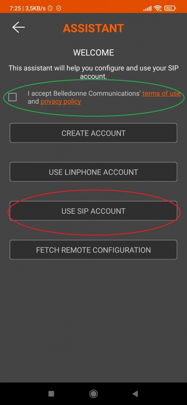Tap the Wi-Fi status icon
The width and height of the screenshot is (187, 405).
click(157, 9)
